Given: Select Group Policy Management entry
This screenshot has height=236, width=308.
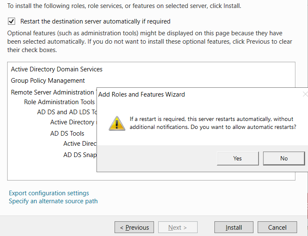Looking at the screenshot, I should click(x=48, y=81).
